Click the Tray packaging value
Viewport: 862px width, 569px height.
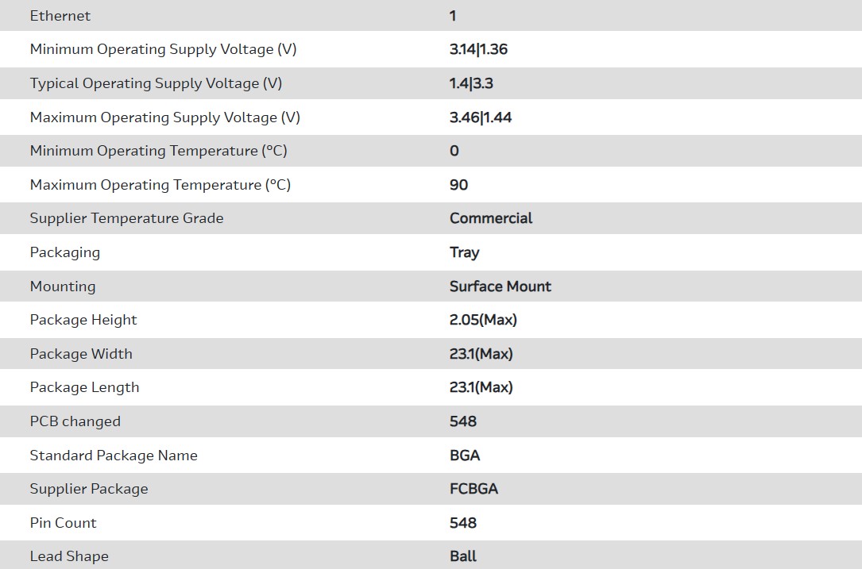tap(464, 252)
